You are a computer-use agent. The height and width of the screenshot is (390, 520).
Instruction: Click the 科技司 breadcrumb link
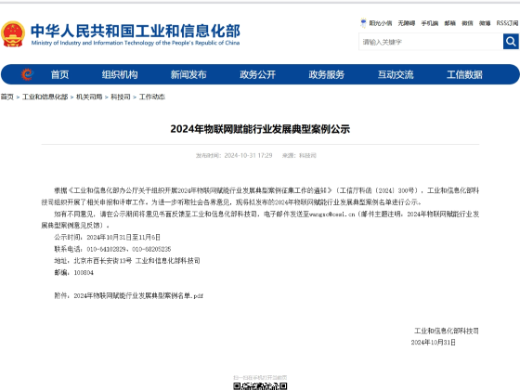coord(121,97)
